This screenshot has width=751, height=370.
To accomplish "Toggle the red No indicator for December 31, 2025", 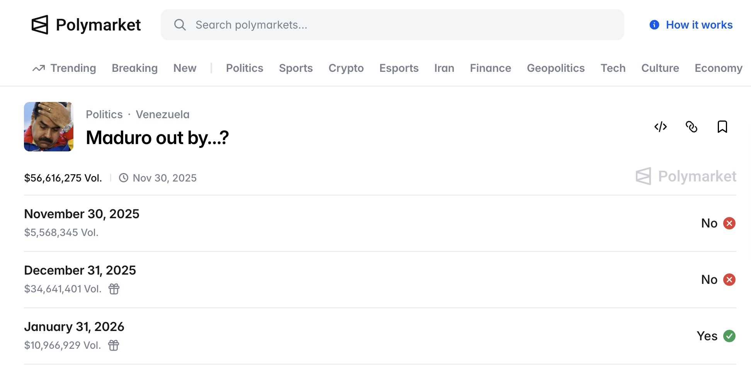I will tap(729, 279).
